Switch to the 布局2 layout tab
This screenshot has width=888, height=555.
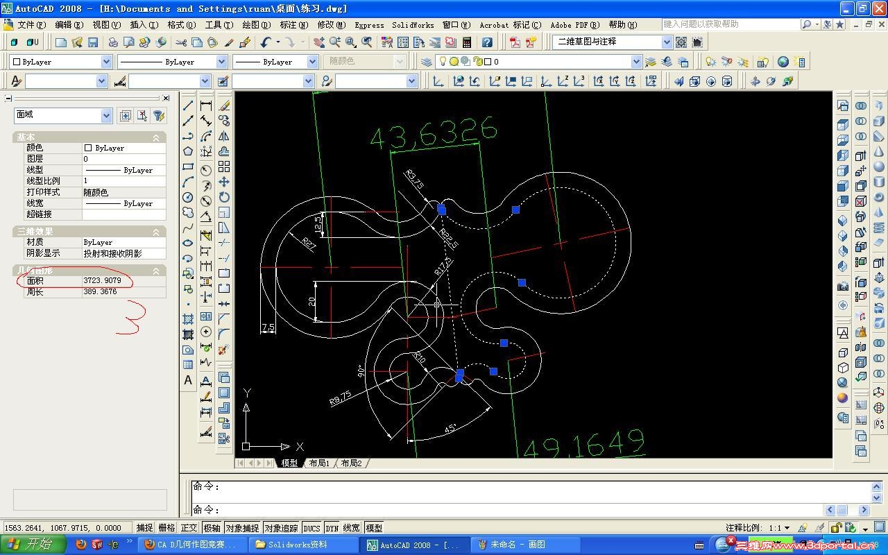[x=352, y=463]
